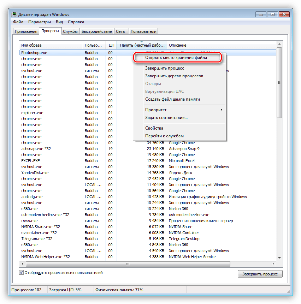The width and height of the screenshot is (301, 304).
Task: Select the YandexDisk.exe process row
Action: [x=148, y=173]
